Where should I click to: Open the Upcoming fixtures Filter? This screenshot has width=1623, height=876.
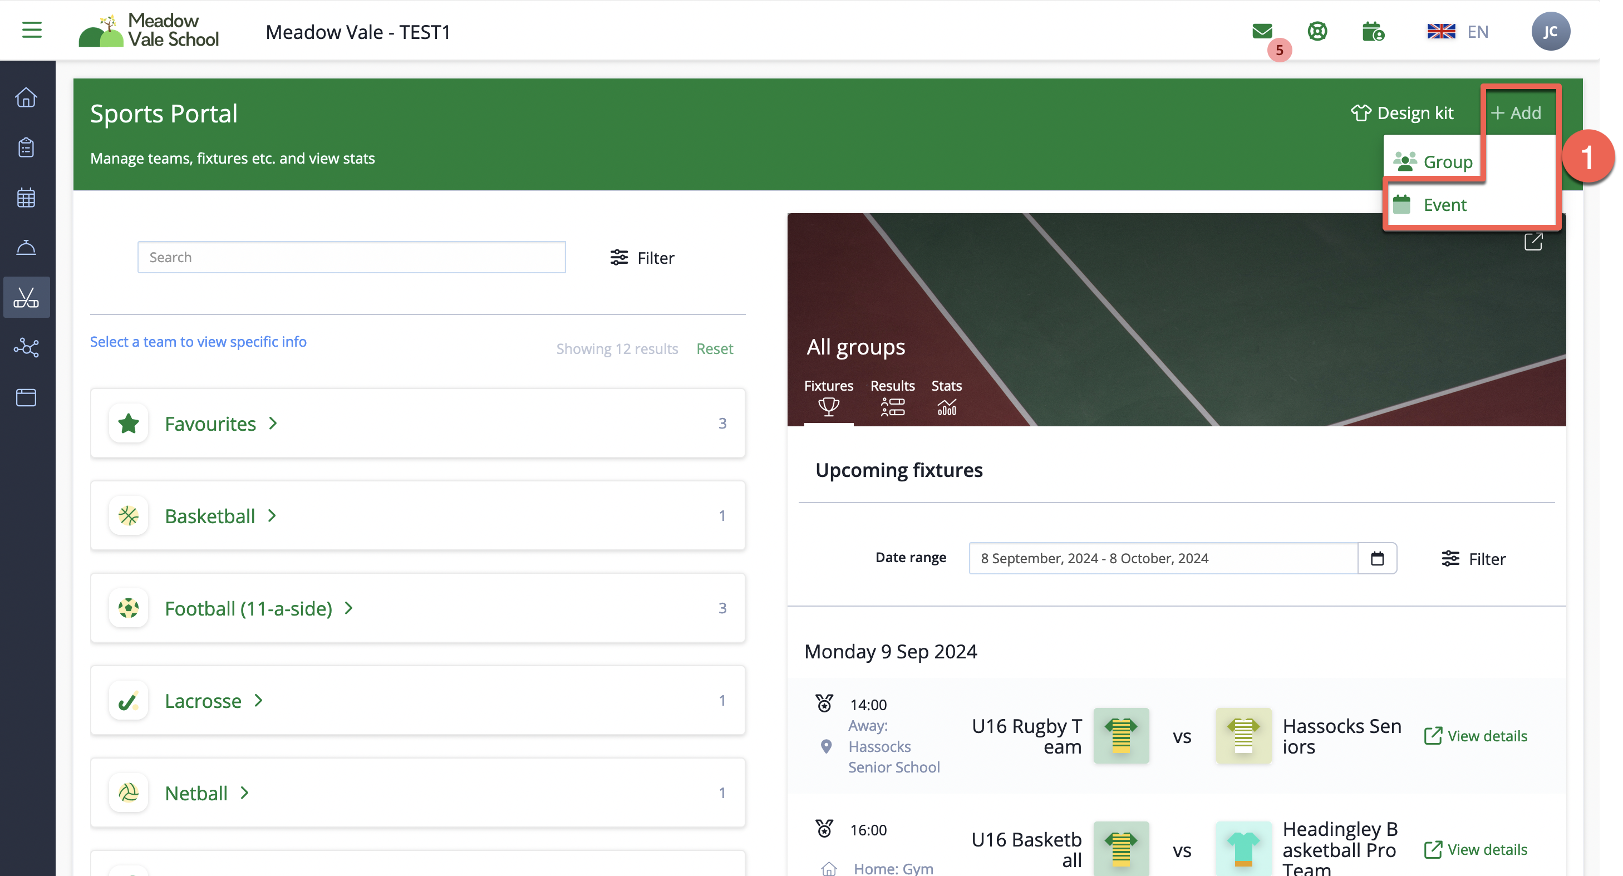pyautogui.click(x=1473, y=558)
